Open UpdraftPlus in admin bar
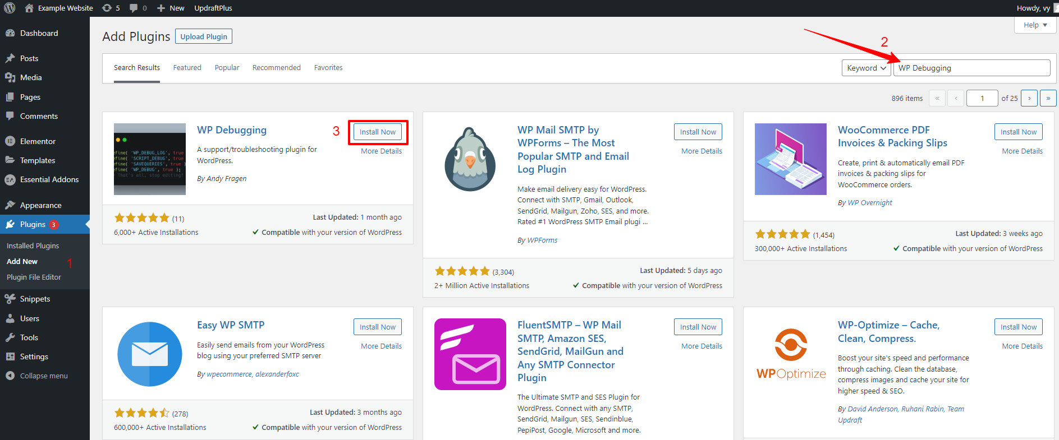The height and width of the screenshot is (440, 1059). [213, 8]
